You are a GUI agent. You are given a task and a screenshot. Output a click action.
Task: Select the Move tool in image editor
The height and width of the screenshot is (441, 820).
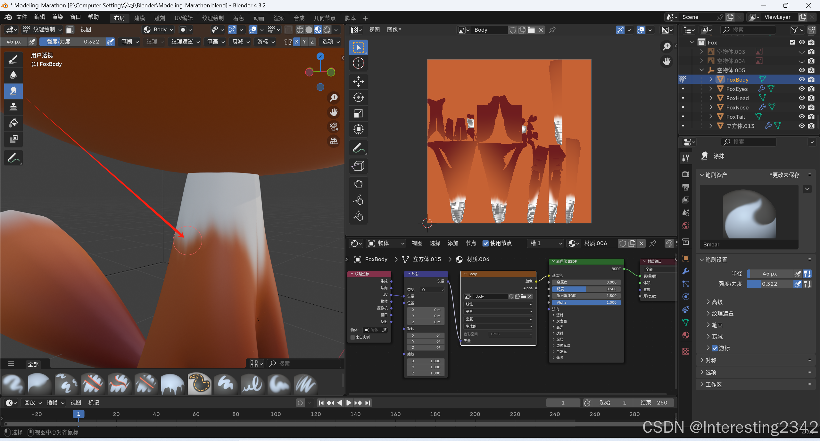click(x=358, y=82)
